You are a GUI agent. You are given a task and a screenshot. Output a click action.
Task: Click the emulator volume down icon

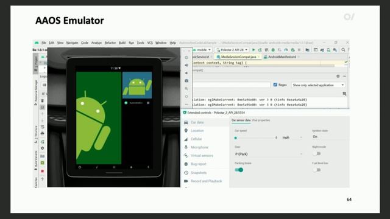point(186,73)
